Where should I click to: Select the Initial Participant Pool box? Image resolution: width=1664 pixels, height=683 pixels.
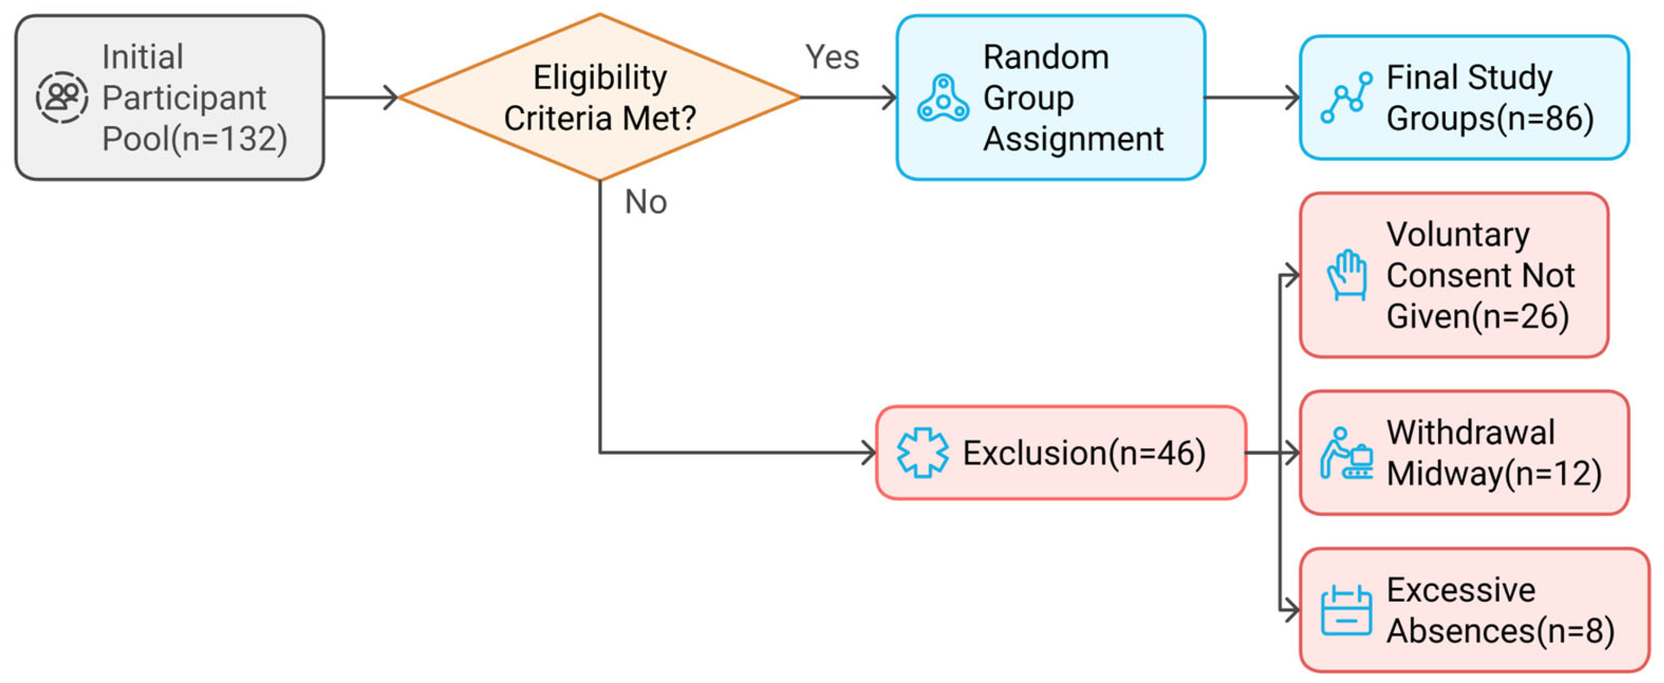coord(169,98)
